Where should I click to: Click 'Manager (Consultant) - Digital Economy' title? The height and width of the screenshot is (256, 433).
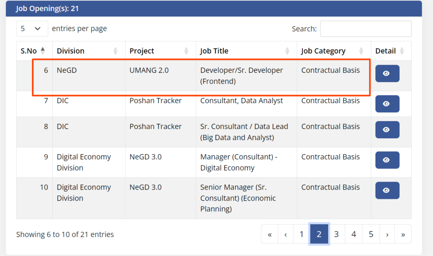(239, 162)
